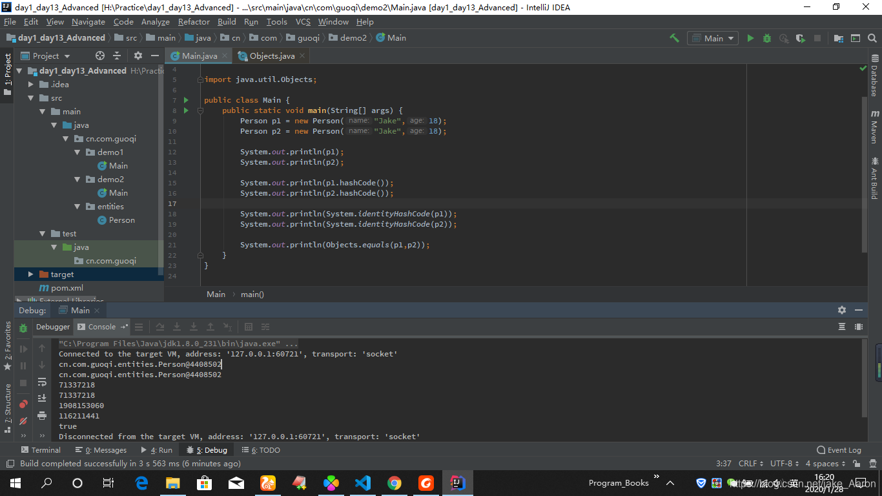This screenshot has height=496, width=882.
Task: Expand the target folder in the Project view
Action: 29,274
